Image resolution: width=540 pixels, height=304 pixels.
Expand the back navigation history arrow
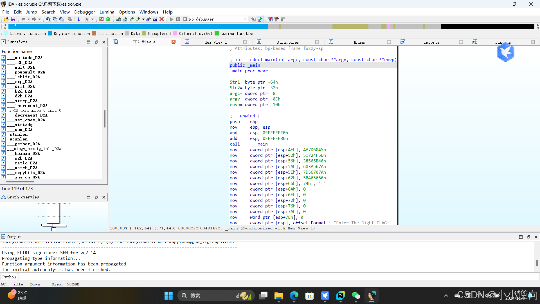[29, 19]
